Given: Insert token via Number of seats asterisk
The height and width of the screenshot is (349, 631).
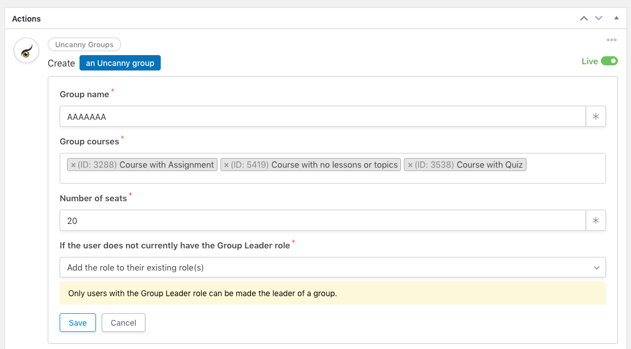Looking at the screenshot, I should [x=596, y=220].
